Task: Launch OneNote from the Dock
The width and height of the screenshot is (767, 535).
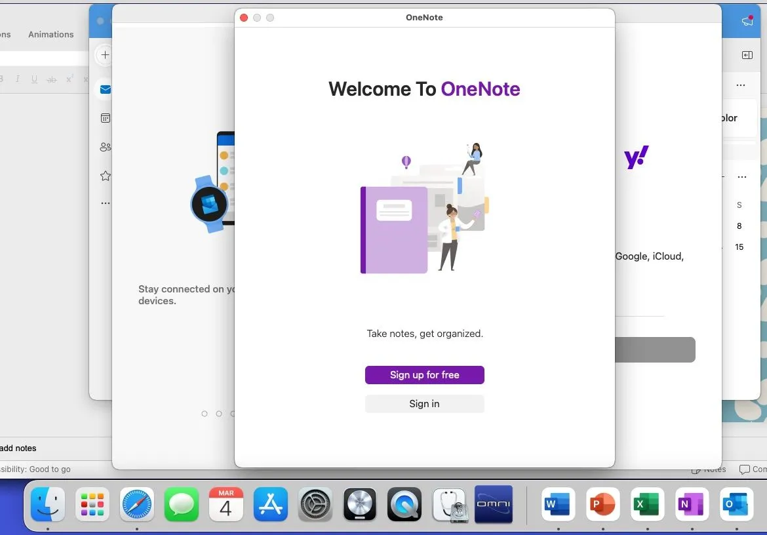Action: point(691,504)
